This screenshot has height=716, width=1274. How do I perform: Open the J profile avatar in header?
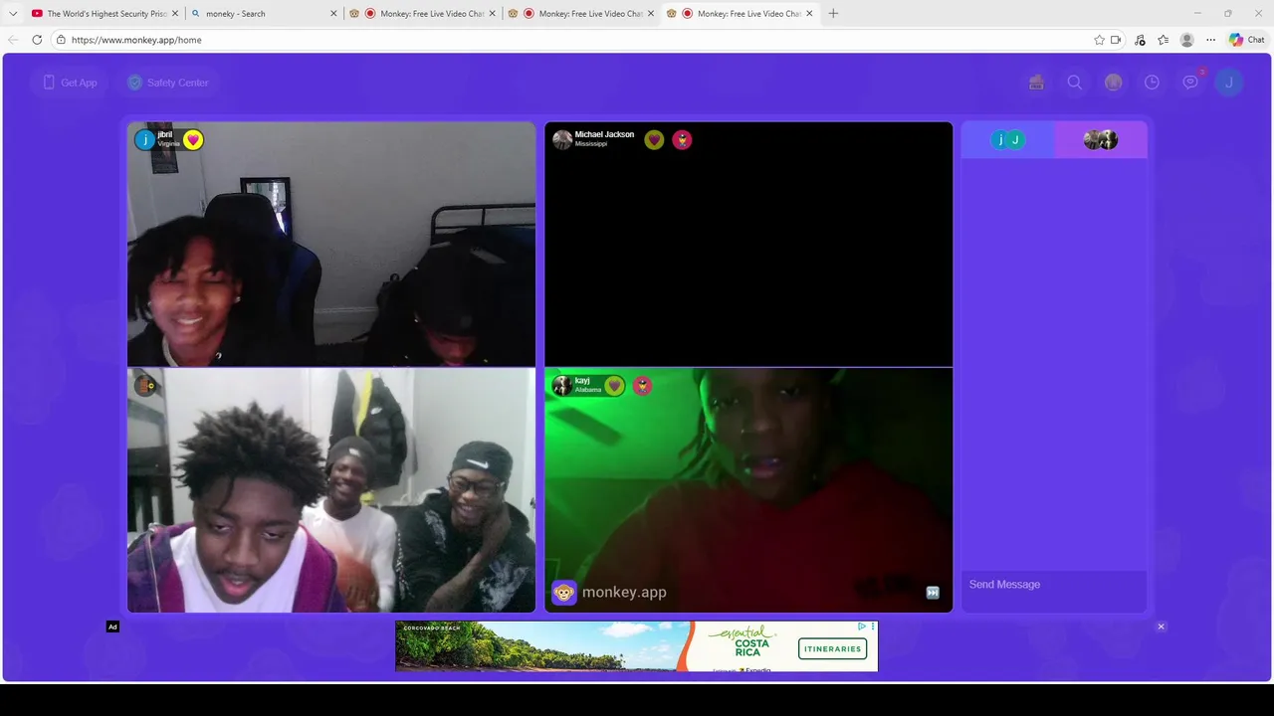click(x=1228, y=83)
